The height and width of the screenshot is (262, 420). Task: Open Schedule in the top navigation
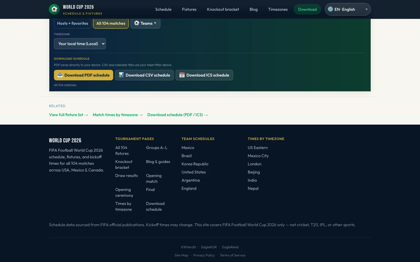(x=163, y=9)
